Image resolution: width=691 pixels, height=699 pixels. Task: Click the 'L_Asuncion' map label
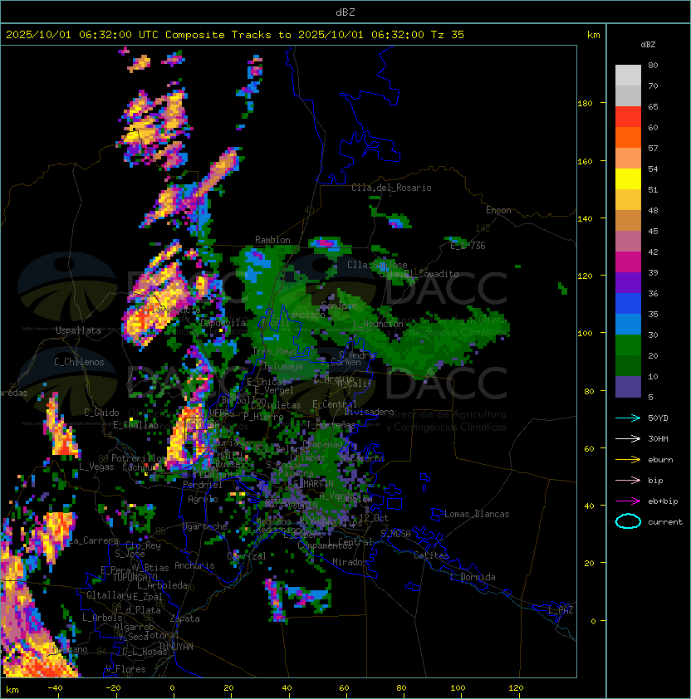tap(378, 324)
